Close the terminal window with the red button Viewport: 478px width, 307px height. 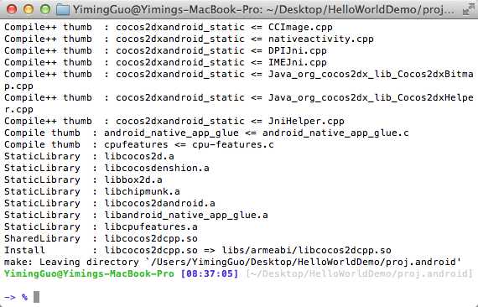click(x=12, y=9)
